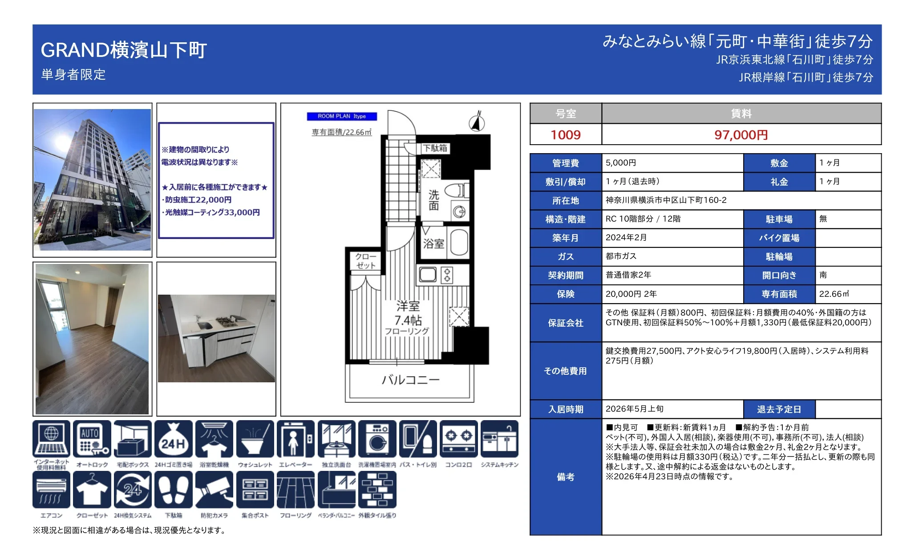This screenshot has height=543, width=915.
Task: Click the 防犯カメラ security camera icon
Action: 215,490
